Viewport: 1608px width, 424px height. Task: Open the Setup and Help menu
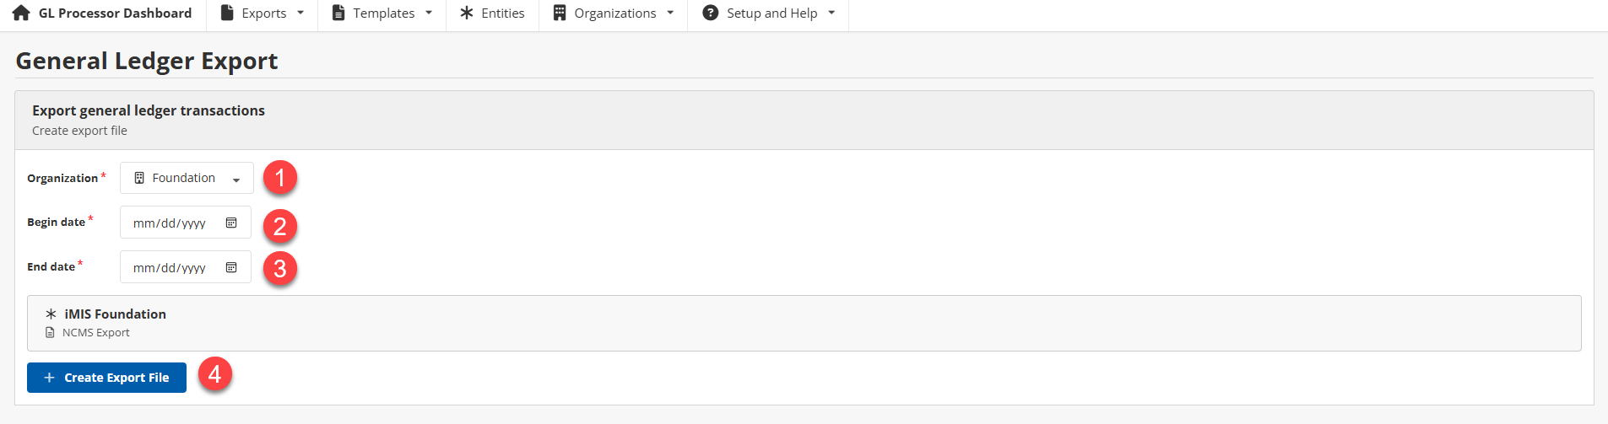tap(772, 13)
